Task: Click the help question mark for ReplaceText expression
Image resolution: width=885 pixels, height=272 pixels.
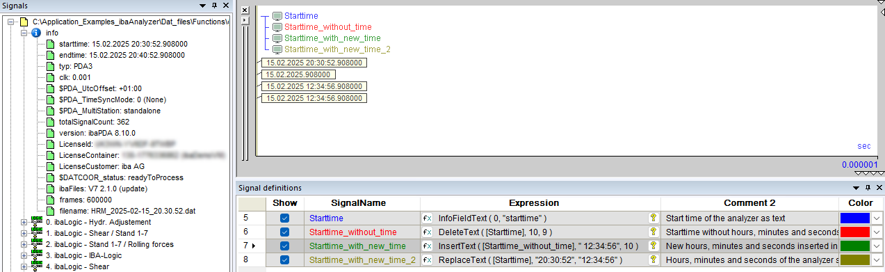Action: (653, 259)
